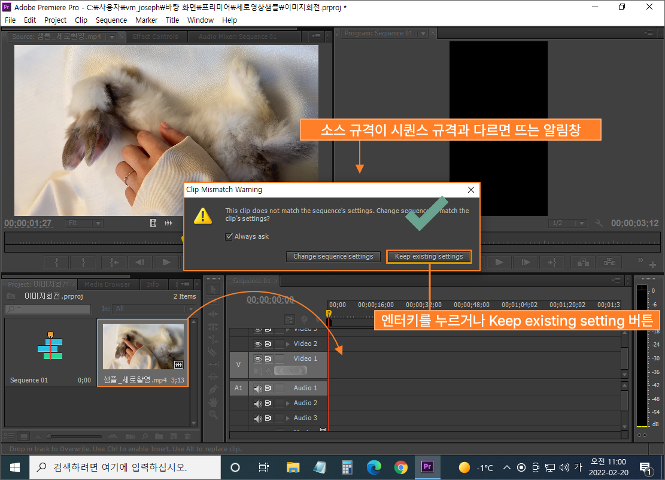Click the trash Clear icon in Project panel
This screenshot has height=480, width=665.
(x=187, y=436)
